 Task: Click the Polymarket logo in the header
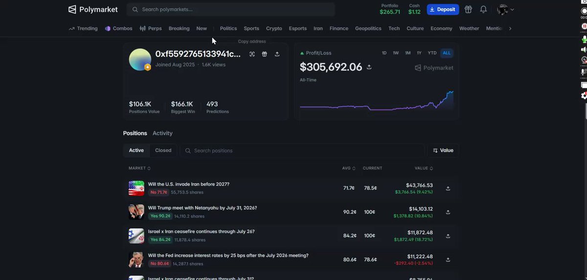pos(93,9)
